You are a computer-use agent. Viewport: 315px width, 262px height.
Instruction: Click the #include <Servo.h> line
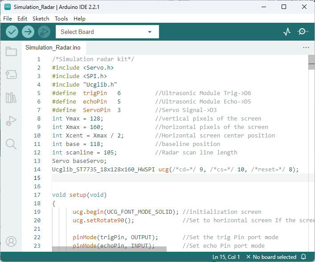(83, 67)
